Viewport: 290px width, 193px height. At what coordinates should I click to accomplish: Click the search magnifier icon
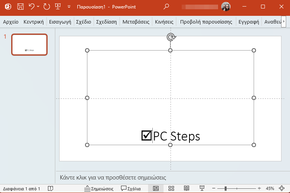pyautogui.click(x=166, y=7)
